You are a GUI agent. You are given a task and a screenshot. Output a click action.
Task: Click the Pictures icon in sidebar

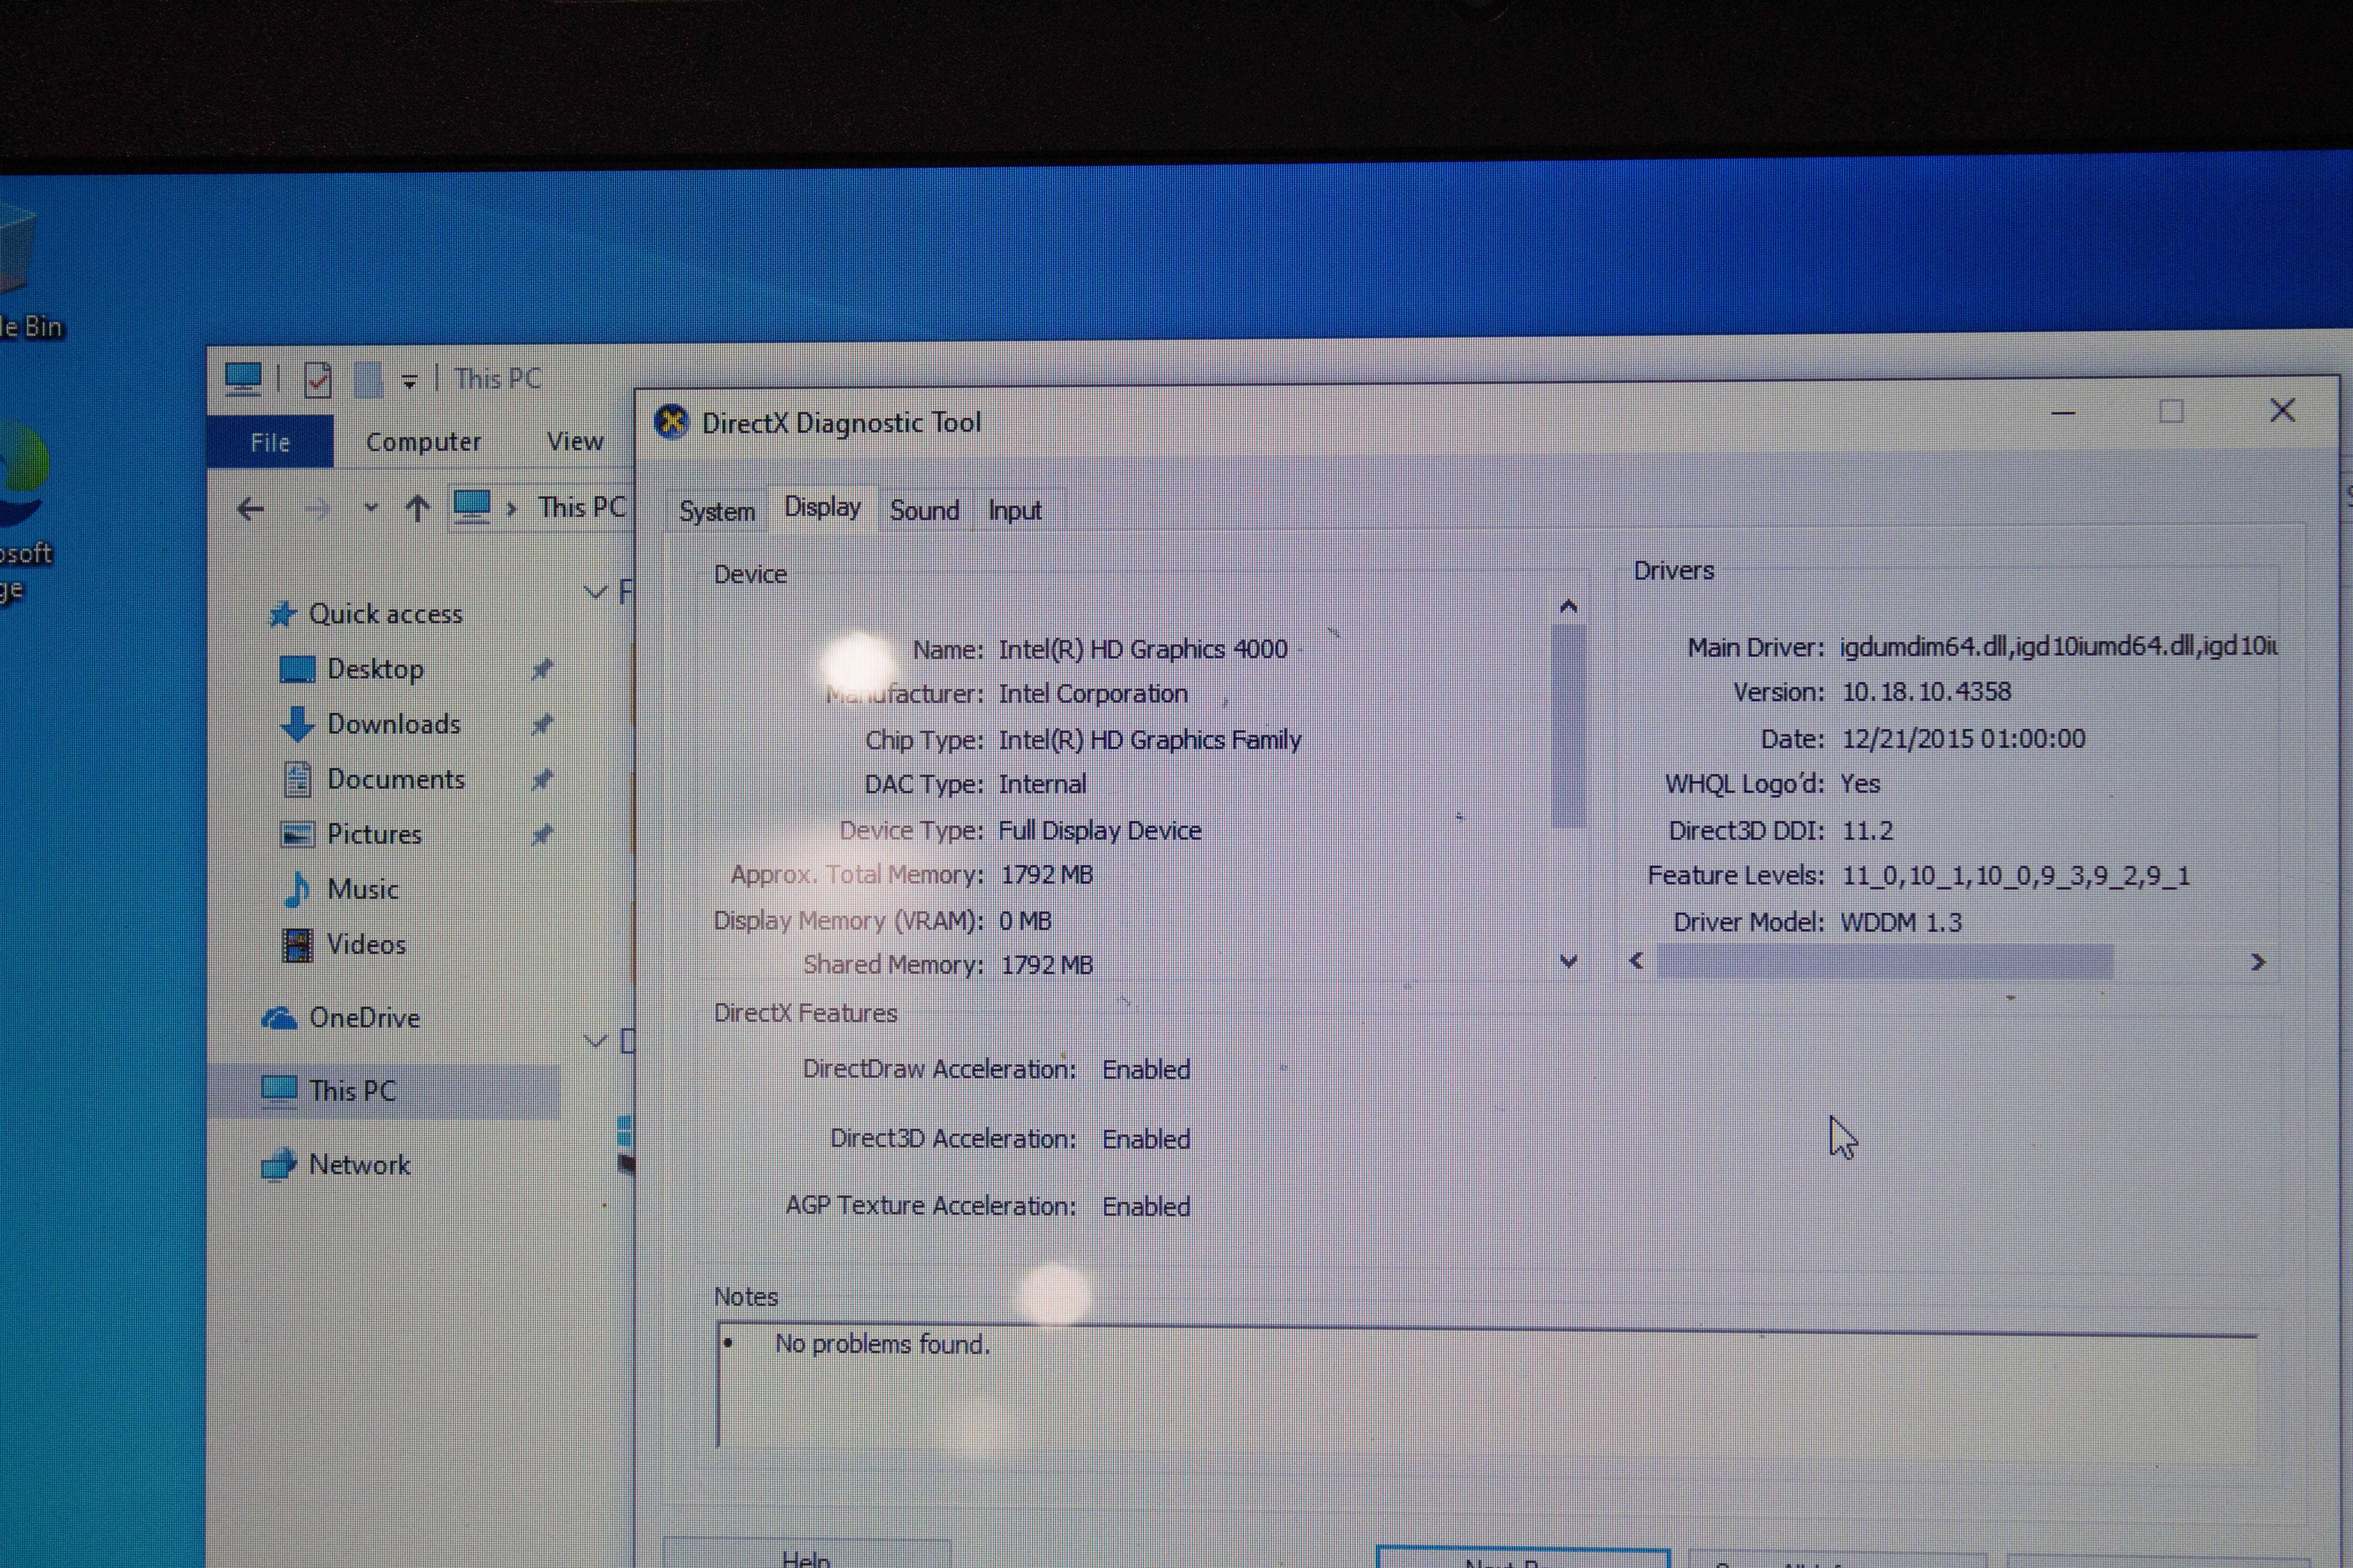pos(297,834)
